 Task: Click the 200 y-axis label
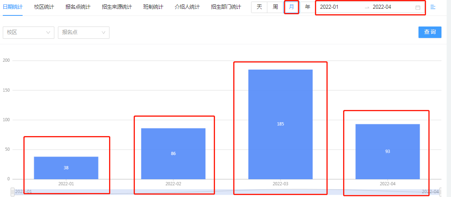tap(6, 61)
